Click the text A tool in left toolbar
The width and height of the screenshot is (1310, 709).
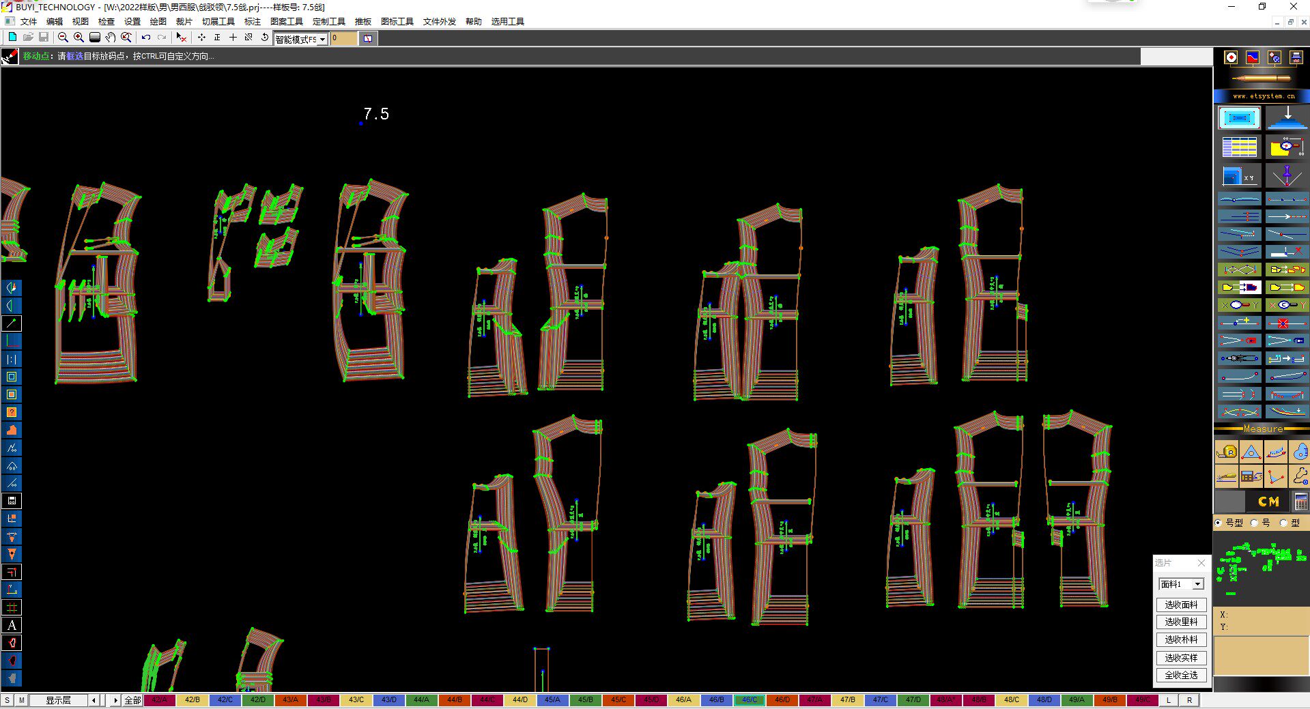tap(12, 625)
